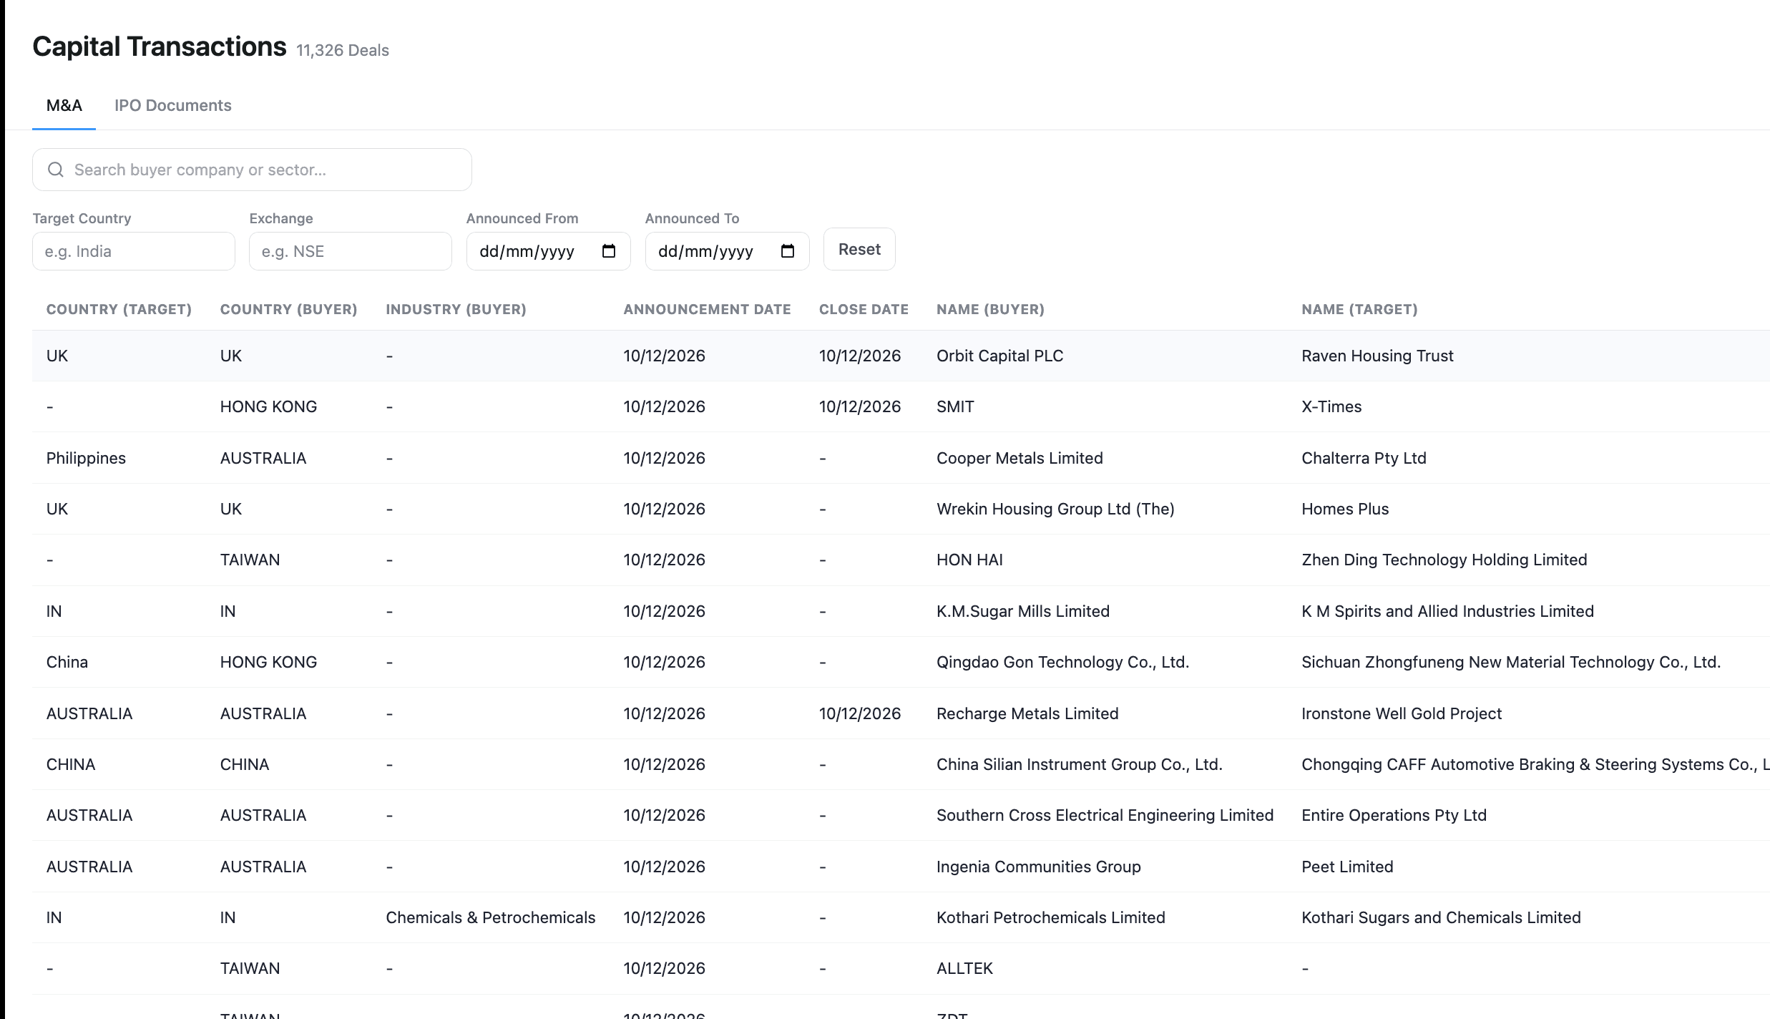Click Kothari Petrochemicals Limited buyer cell
Screen dimensions: 1770x1019
tap(1050, 917)
